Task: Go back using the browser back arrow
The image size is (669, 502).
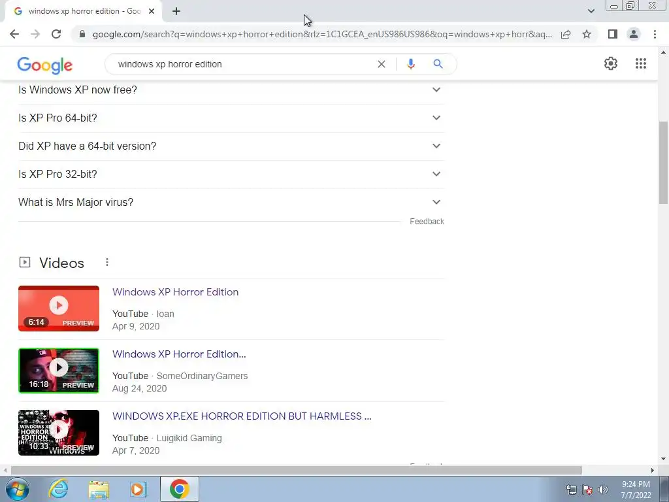Action: click(14, 34)
